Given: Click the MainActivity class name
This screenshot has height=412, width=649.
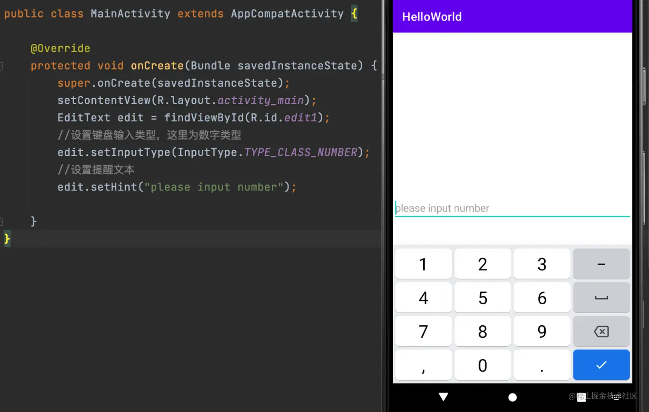Looking at the screenshot, I should pyautogui.click(x=130, y=14).
